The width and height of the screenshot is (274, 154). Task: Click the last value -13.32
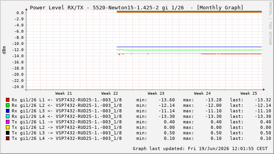(x=263, y=100)
